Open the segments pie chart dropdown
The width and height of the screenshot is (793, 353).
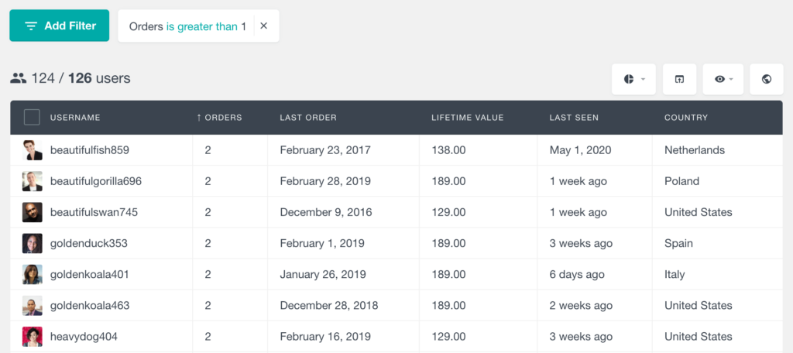coord(633,79)
